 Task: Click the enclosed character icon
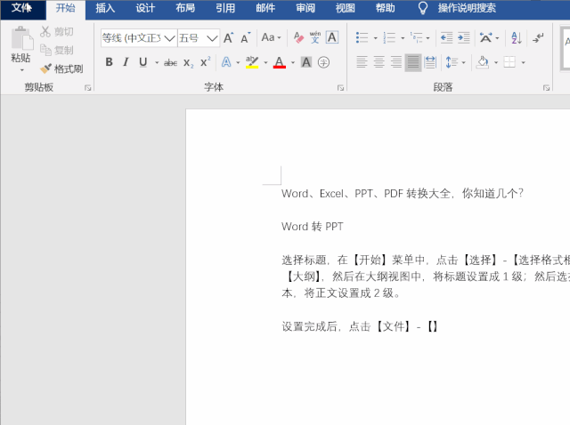click(323, 62)
